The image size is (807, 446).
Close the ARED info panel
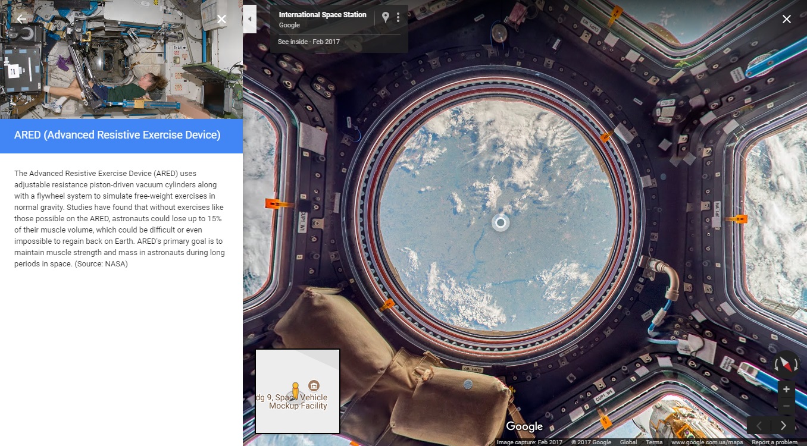point(221,19)
